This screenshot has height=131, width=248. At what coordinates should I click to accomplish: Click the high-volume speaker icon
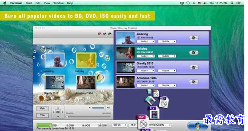(108, 108)
